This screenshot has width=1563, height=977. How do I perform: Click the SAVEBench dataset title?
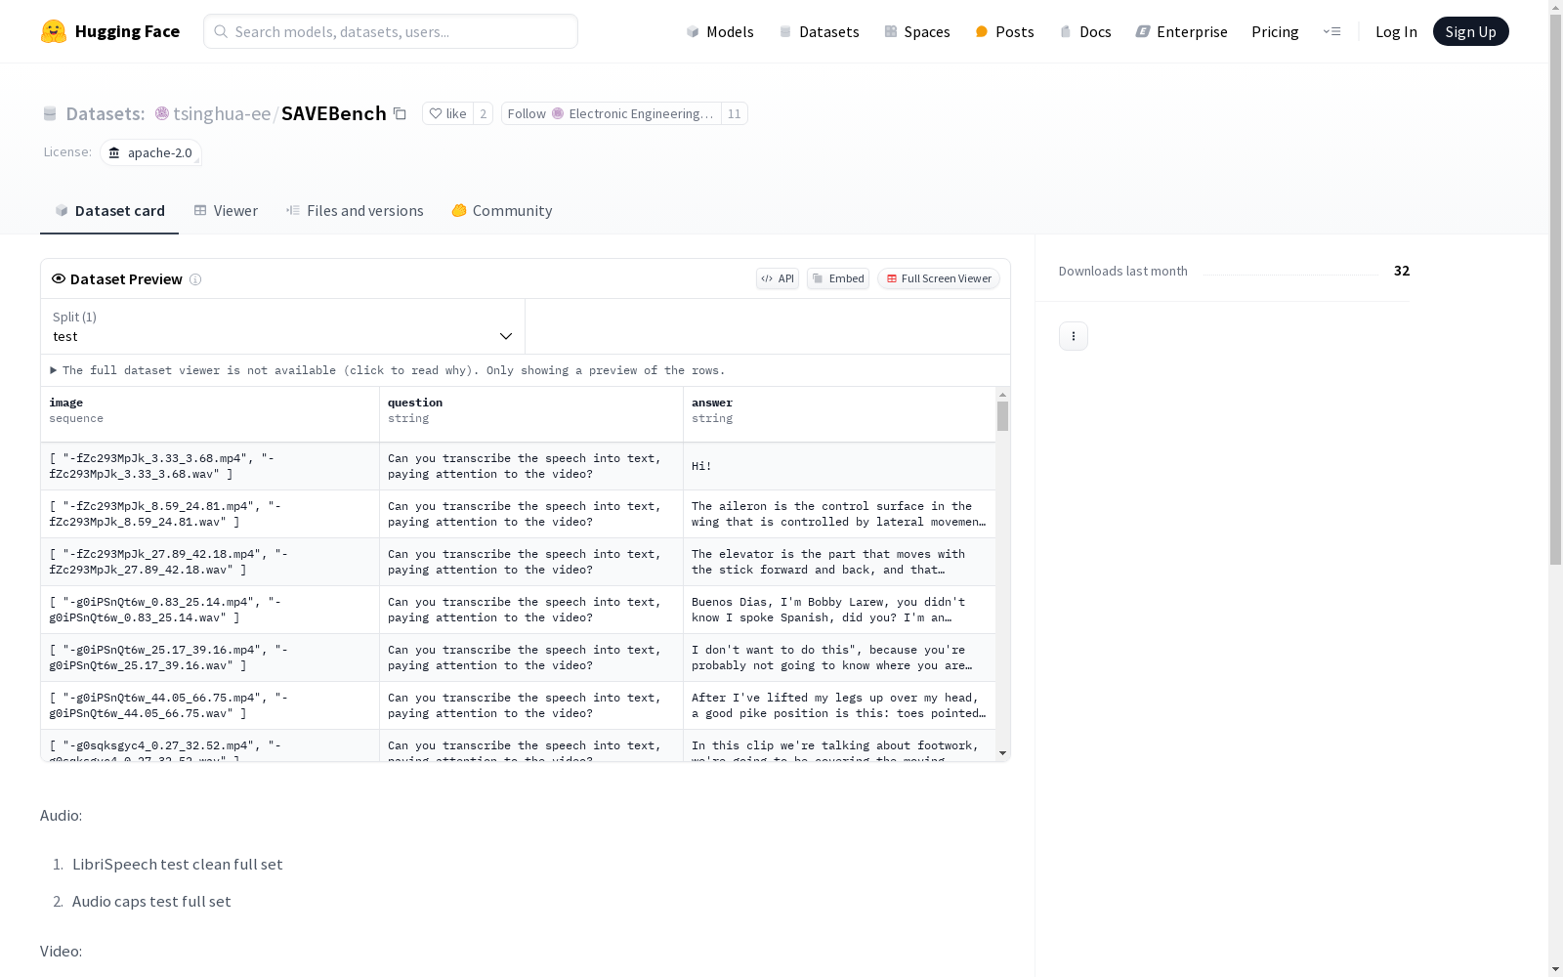coord(334,113)
